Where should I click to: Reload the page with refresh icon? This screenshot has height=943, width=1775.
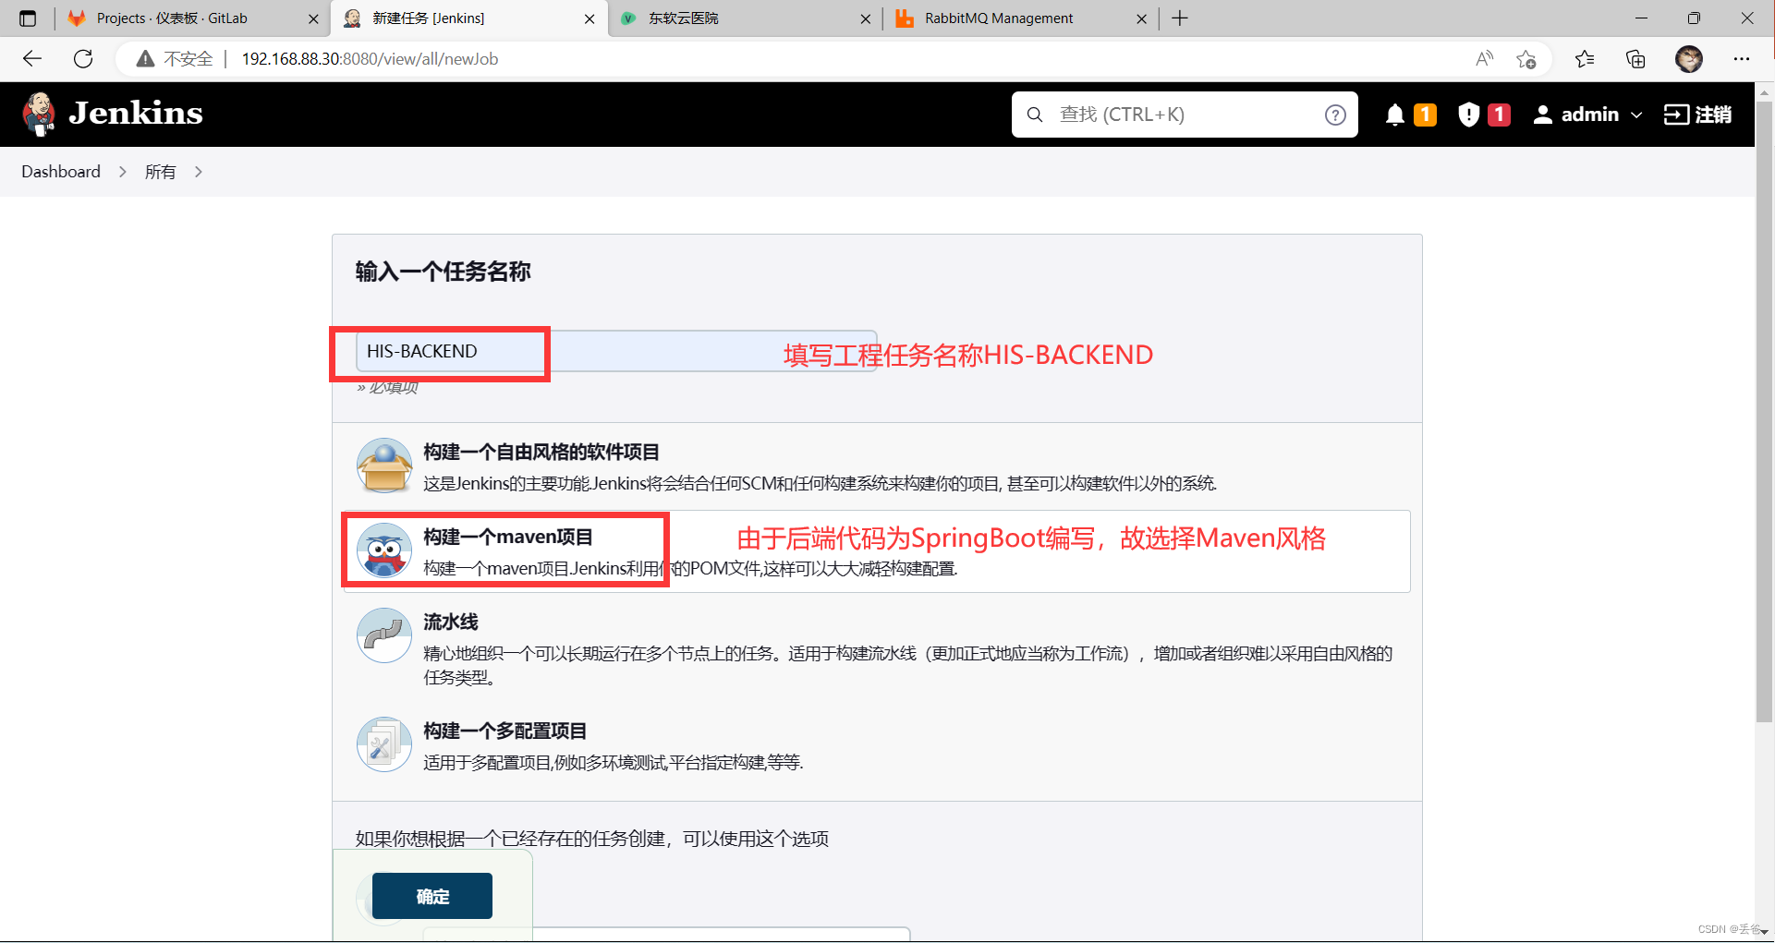coord(83,59)
